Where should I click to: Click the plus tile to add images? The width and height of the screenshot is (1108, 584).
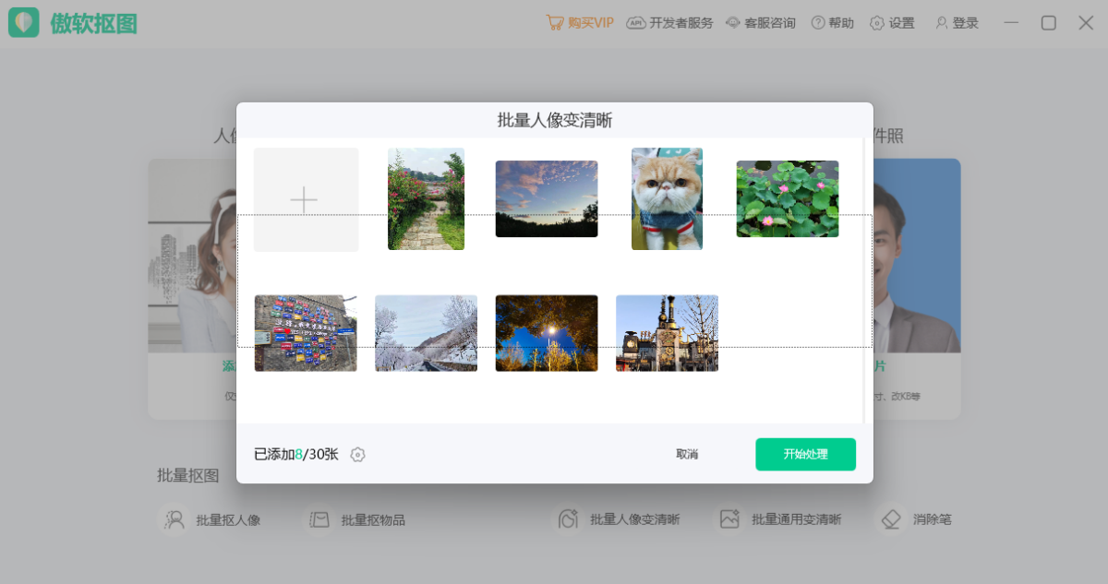[x=306, y=199]
